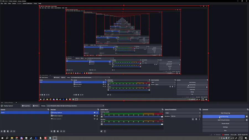Pop out the Scene Transitions dock
The image size is (249, 140).
point(200,110)
